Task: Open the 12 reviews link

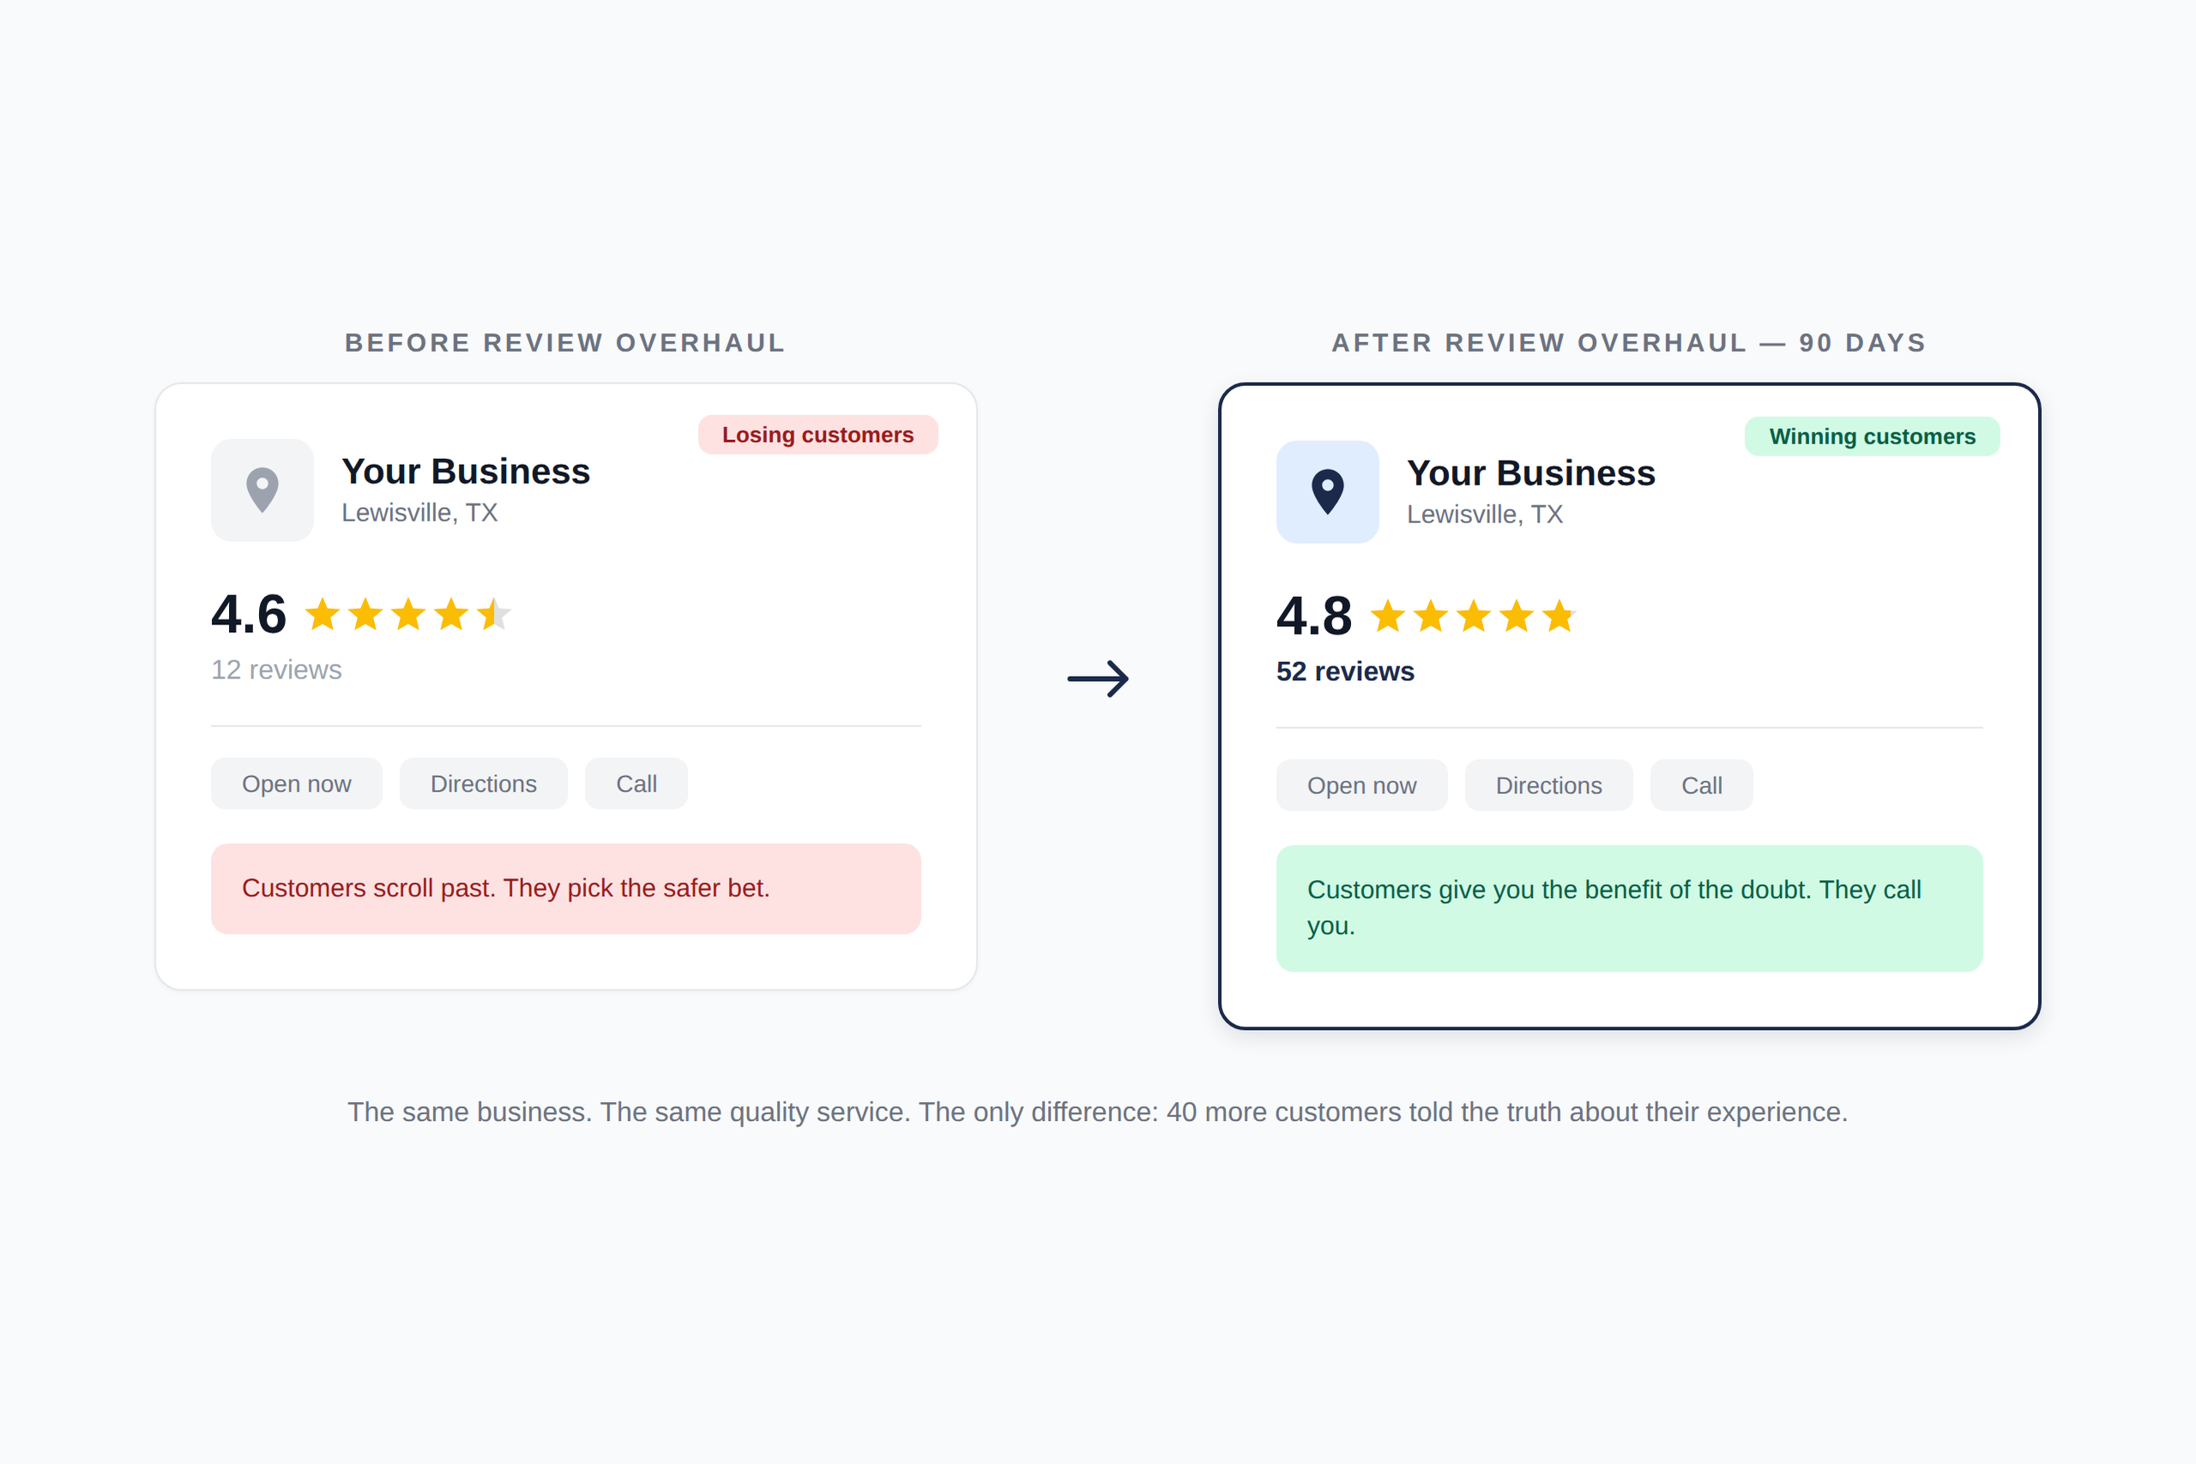Action: pyautogui.click(x=276, y=671)
